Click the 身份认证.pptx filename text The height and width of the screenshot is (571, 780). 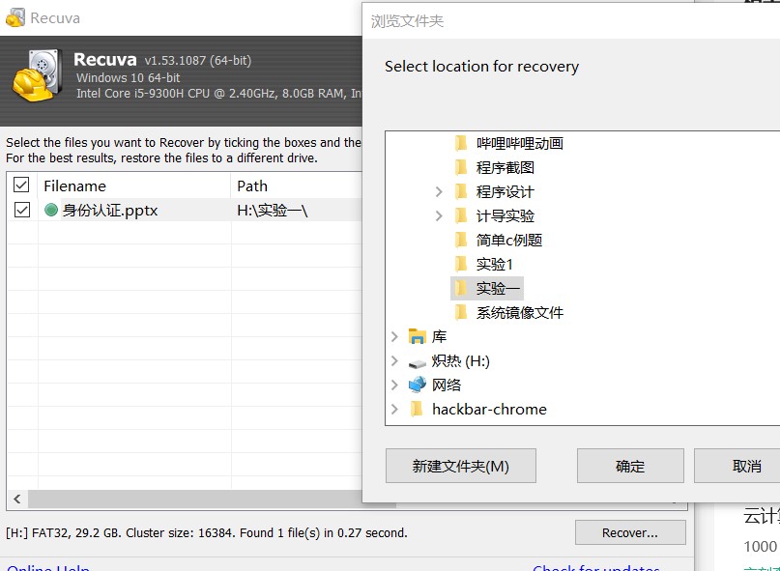click(110, 211)
